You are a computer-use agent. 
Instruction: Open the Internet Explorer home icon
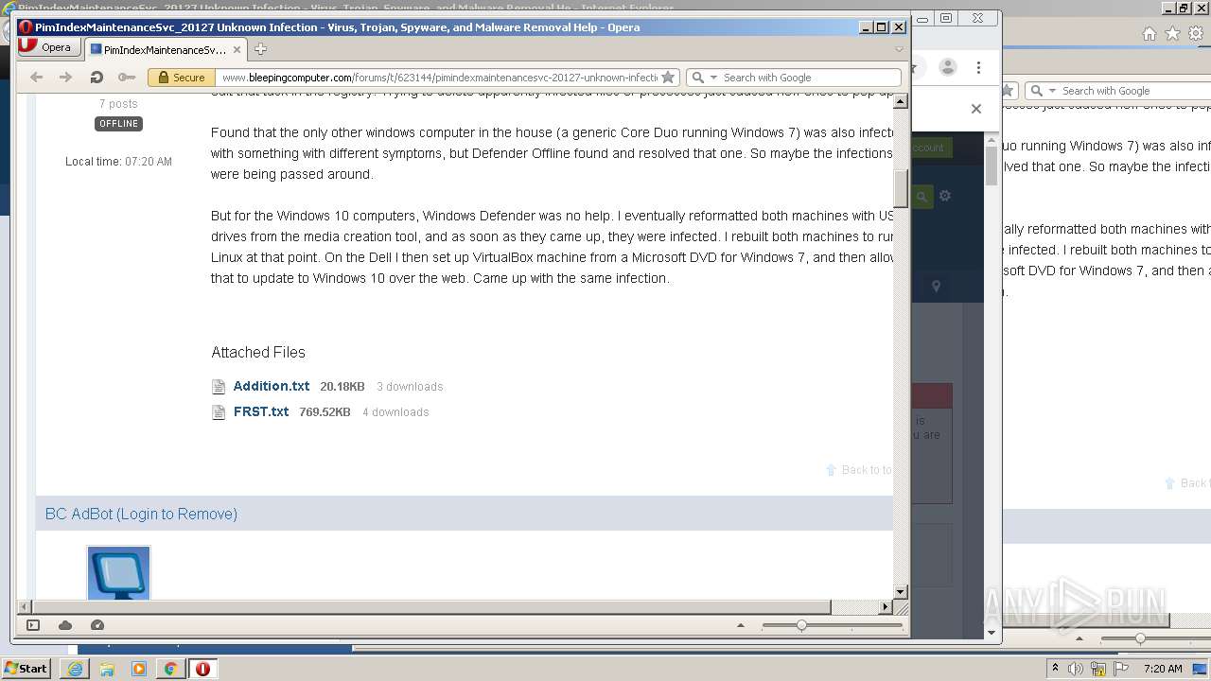pos(1149,34)
